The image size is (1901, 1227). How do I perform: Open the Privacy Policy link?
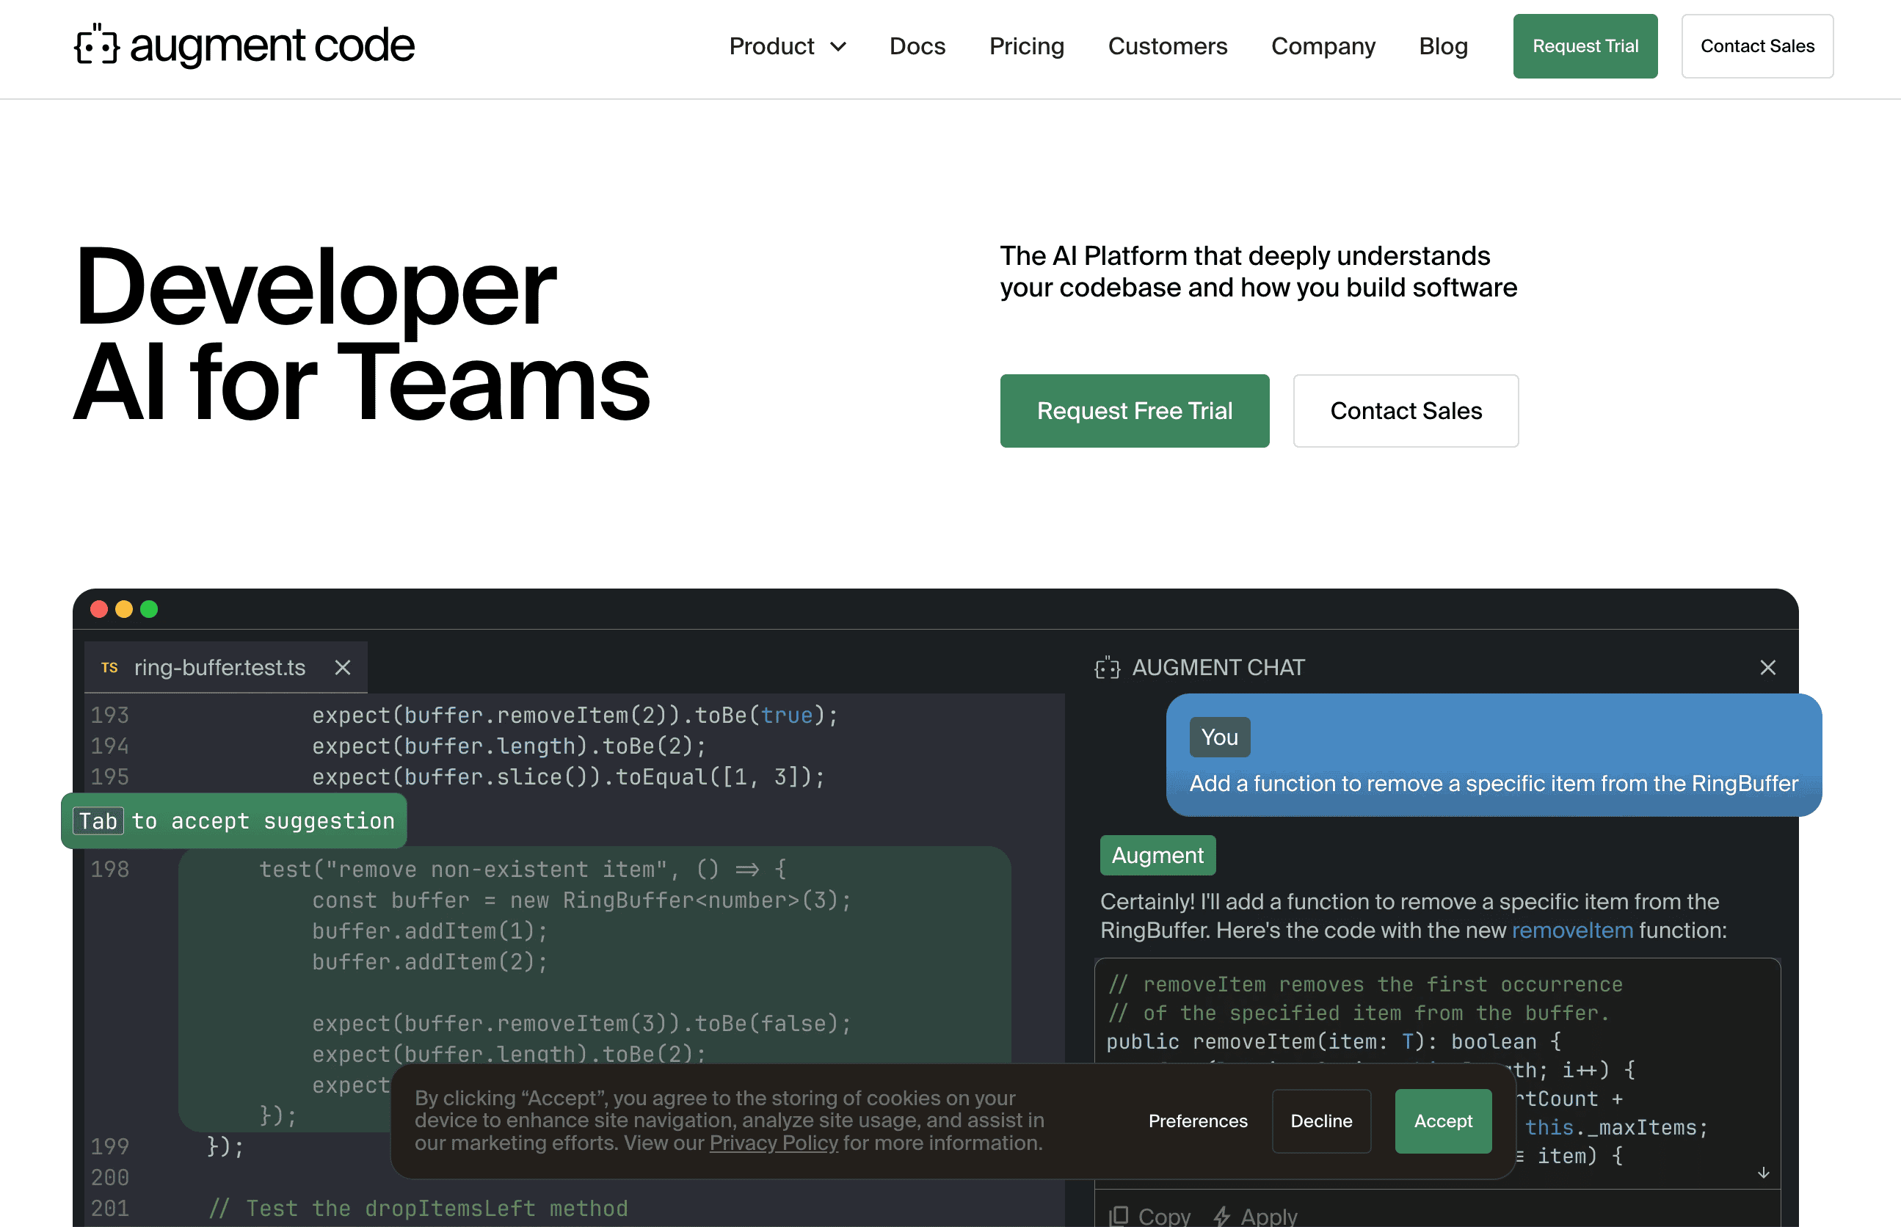(774, 1143)
